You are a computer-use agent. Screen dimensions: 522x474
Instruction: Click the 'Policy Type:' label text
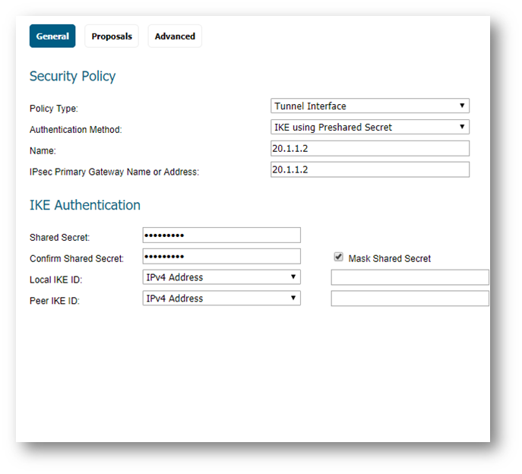click(53, 109)
